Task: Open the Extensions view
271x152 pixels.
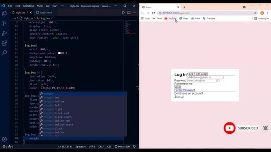Action: (x=4, y=43)
